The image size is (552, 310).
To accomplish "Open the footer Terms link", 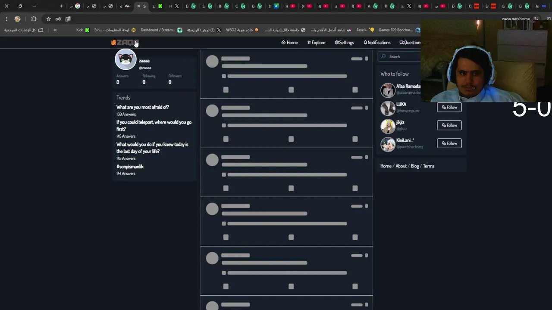I will pyautogui.click(x=429, y=166).
